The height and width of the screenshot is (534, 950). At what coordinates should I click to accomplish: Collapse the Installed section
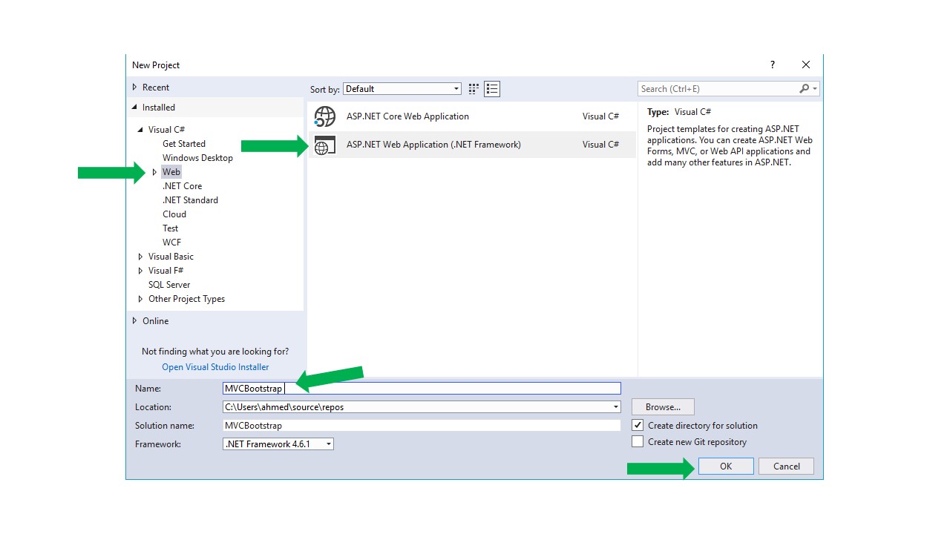(134, 108)
